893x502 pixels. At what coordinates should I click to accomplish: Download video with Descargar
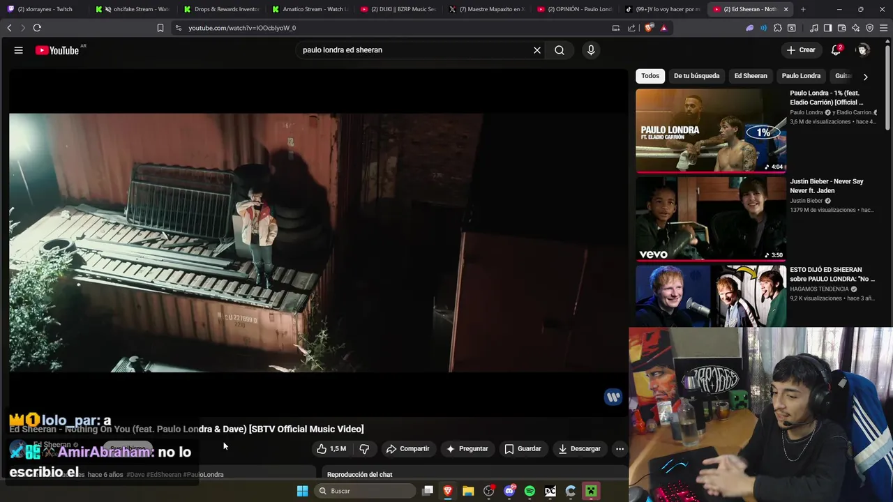coord(579,449)
